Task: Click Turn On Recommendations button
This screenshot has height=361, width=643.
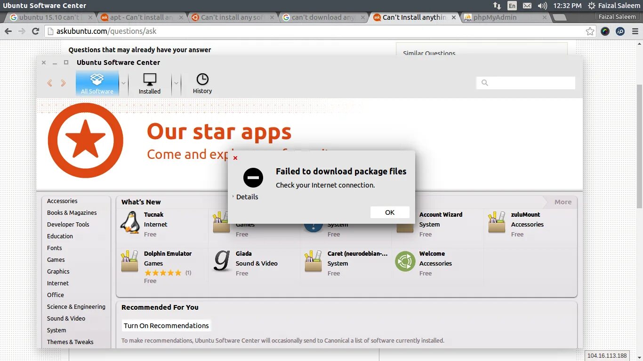Action: tap(166, 326)
